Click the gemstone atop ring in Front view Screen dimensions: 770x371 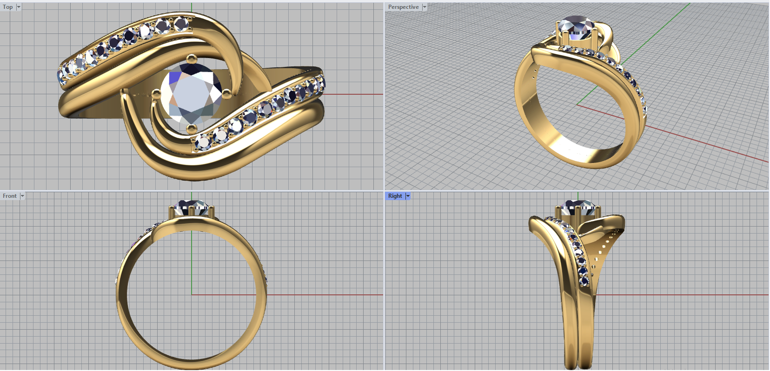click(192, 208)
